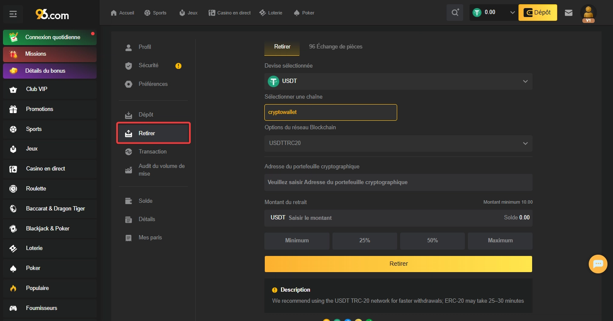This screenshot has width=613, height=321.
Task: Click the yellow Dépôt button in the header
Action: coord(538,13)
